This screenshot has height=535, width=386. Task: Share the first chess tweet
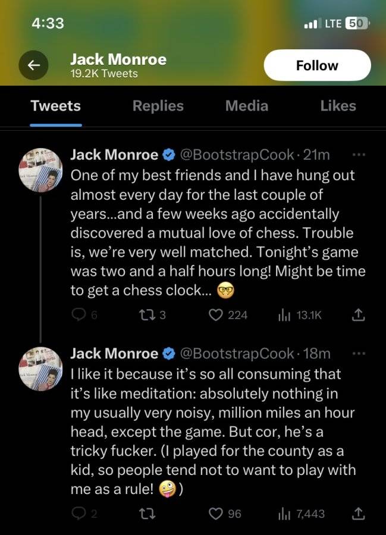click(x=358, y=314)
